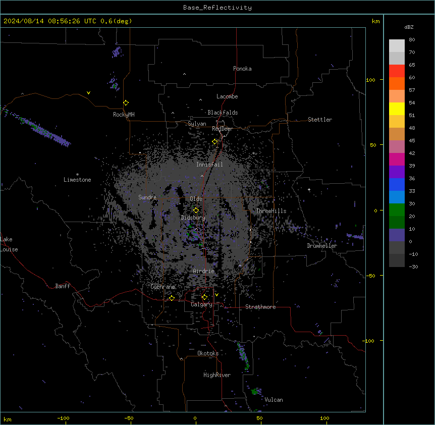
Task: Select the white caret marker west of Ponoka
Action: 185,74
